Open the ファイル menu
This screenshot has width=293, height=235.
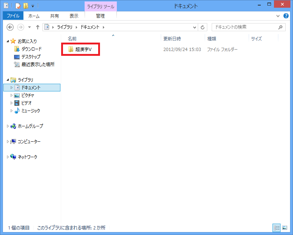(13, 16)
